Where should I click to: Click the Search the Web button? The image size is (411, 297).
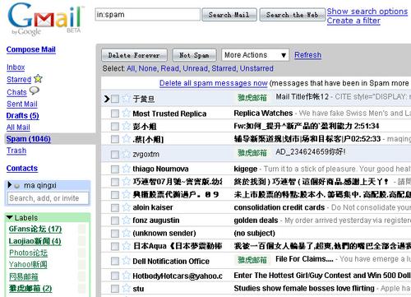click(293, 15)
